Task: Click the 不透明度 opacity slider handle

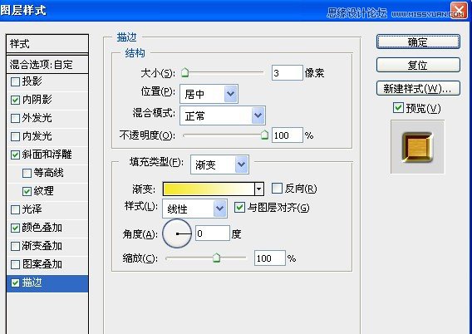Action: click(264, 135)
